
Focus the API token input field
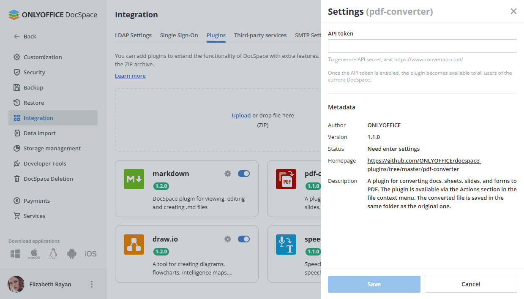[422, 46]
